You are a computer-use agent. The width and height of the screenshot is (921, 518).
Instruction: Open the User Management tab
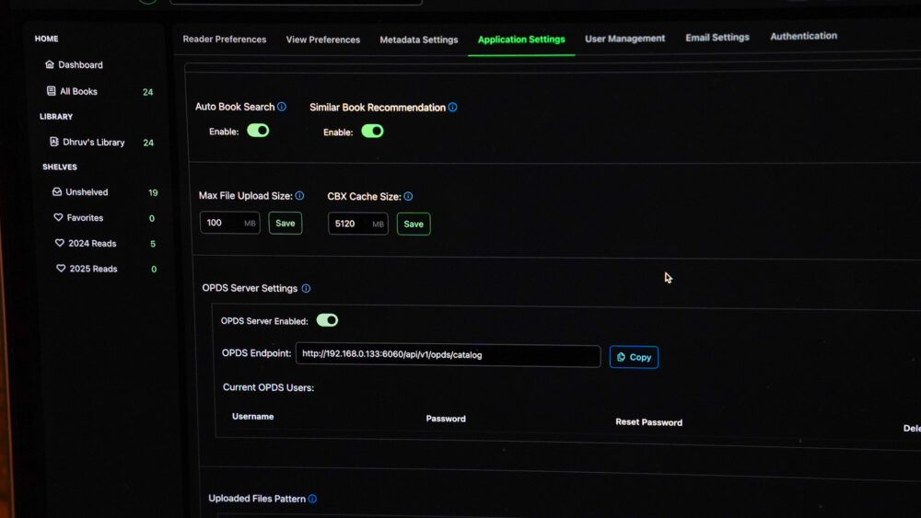pyautogui.click(x=624, y=39)
